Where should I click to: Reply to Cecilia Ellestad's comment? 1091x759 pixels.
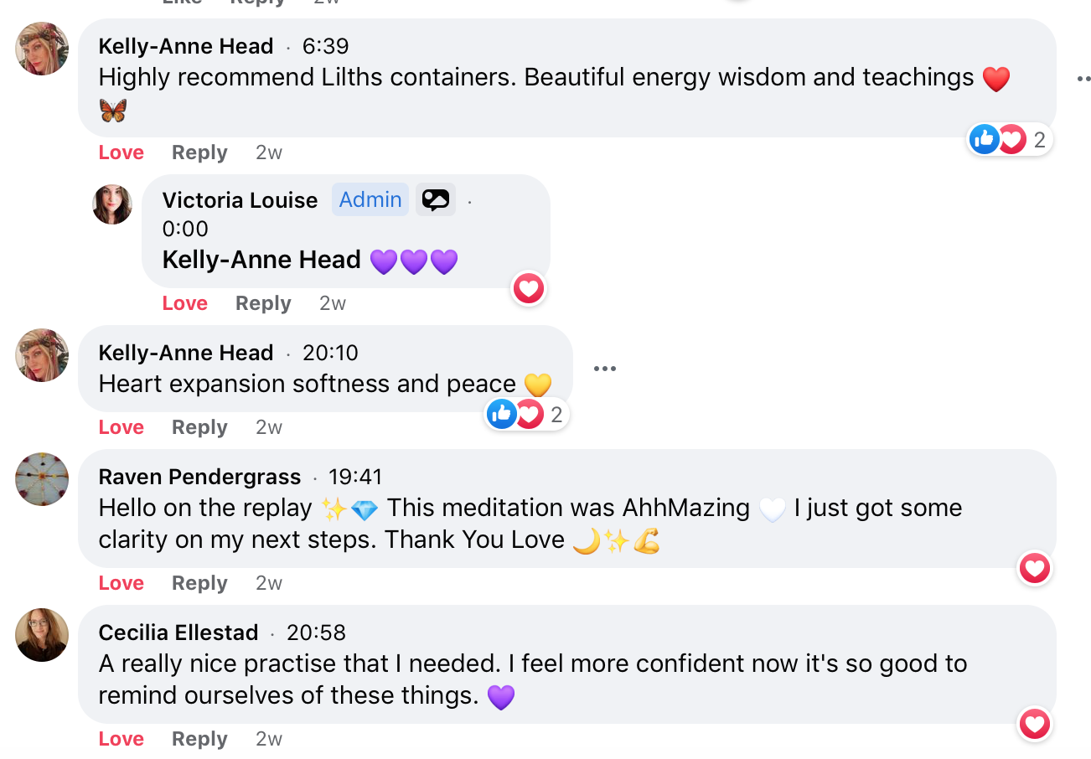[199, 739]
